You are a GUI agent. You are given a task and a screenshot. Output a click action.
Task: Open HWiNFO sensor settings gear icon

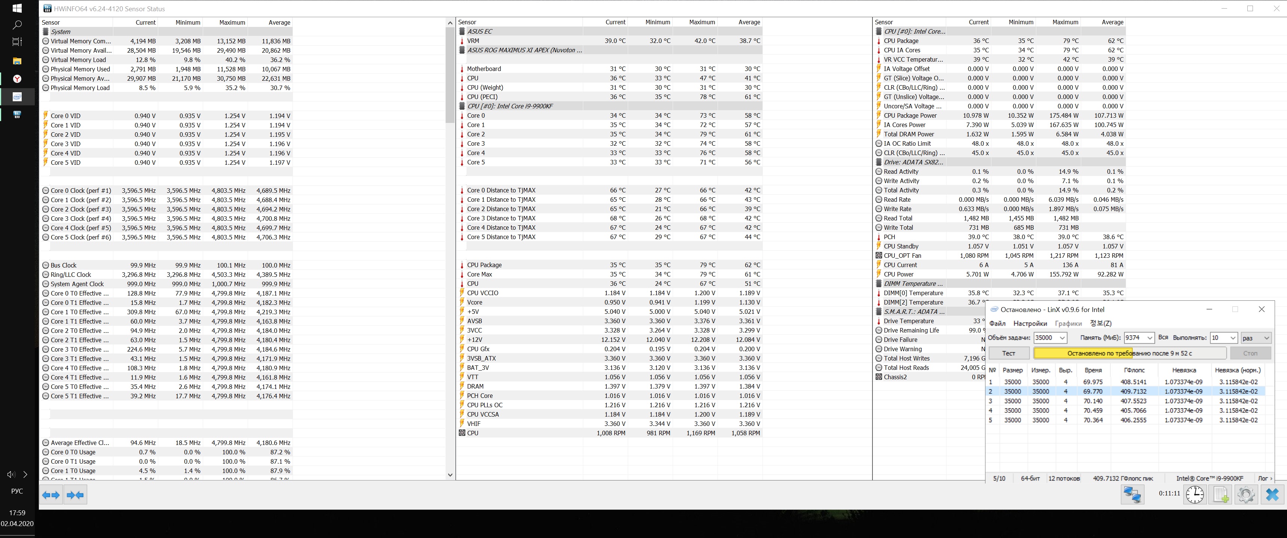(1246, 495)
